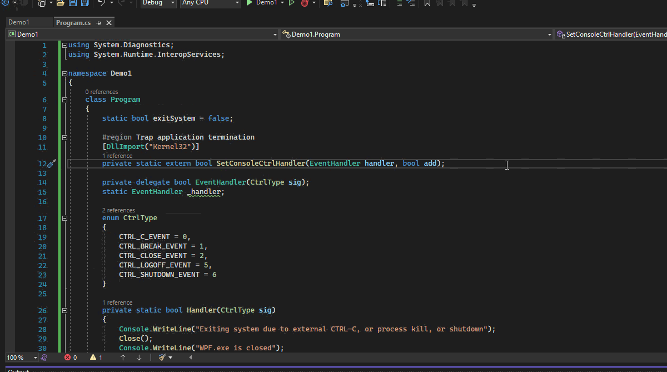Click the warnings count indicator showing 1
667x372 pixels.
[x=96, y=358]
